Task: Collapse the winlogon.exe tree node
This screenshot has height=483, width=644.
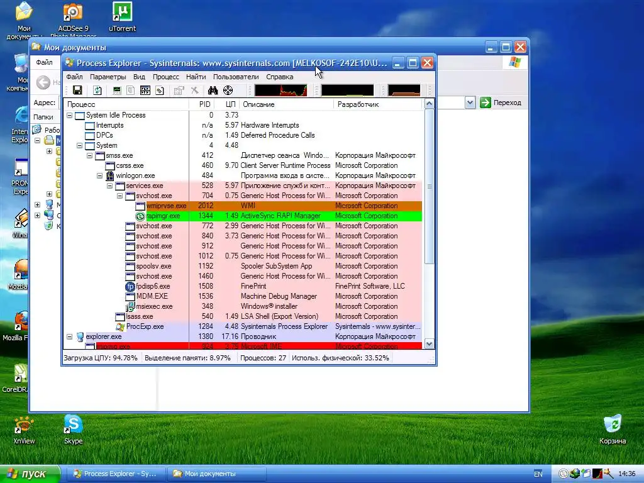Action: coord(100,176)
